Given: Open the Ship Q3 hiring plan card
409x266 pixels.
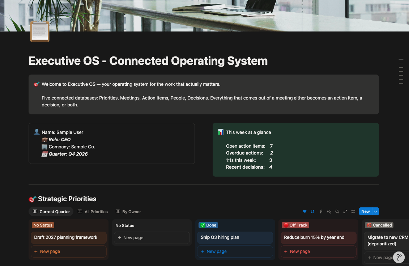Looking at the screenshot, I should (235, 237).
